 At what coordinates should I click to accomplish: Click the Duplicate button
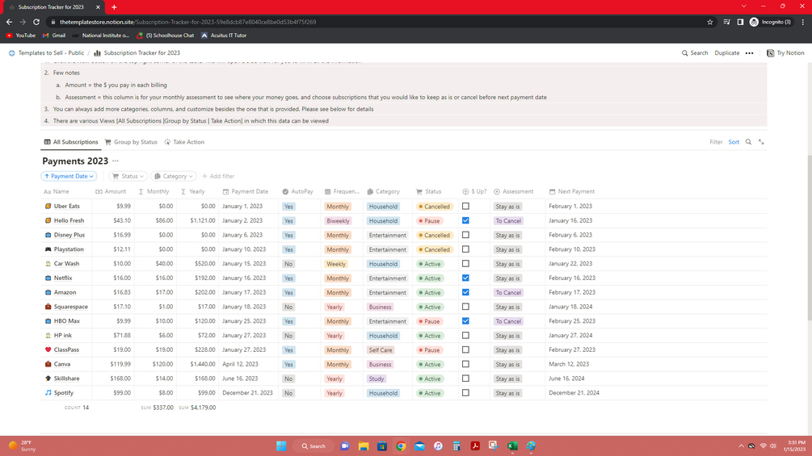point(726,53)
